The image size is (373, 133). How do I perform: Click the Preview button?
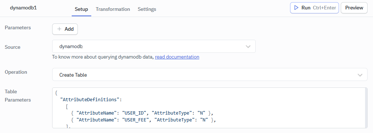coord(354,8)
